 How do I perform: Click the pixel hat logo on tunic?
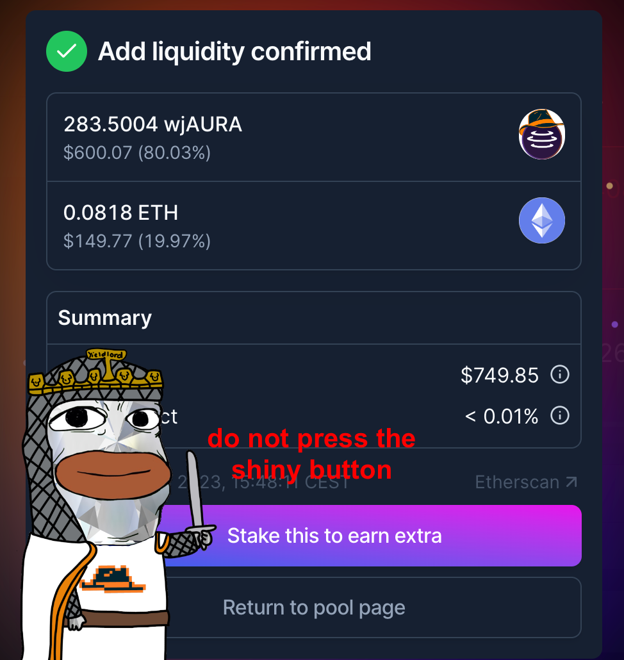pos(113,580)
